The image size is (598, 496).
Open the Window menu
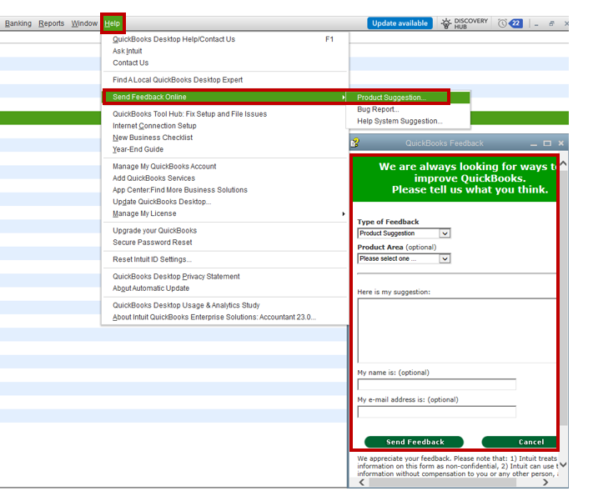(84, 23)
